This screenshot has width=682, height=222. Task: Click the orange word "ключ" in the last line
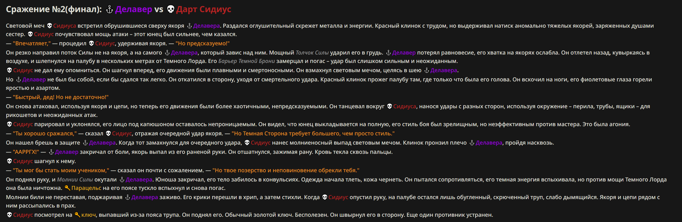pos(89,215)
